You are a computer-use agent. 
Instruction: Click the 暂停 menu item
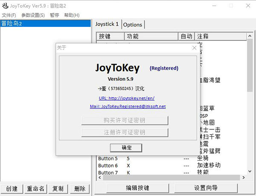click(x=54, y=15)
